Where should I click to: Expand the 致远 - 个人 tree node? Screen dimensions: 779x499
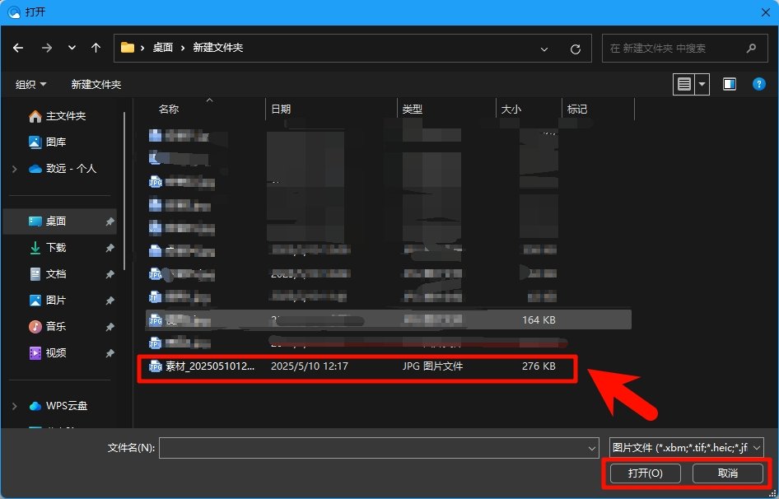pos(13,168)
